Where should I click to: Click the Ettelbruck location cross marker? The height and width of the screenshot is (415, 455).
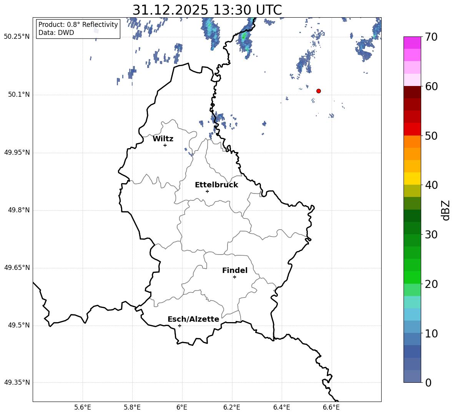point(207,191)
